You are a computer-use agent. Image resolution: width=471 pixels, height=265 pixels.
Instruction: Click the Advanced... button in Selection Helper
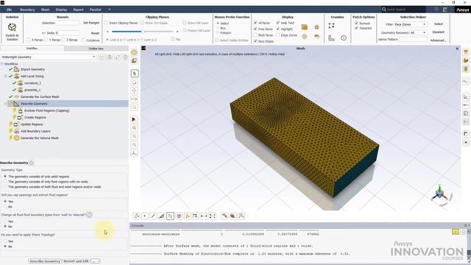[439, 40]
